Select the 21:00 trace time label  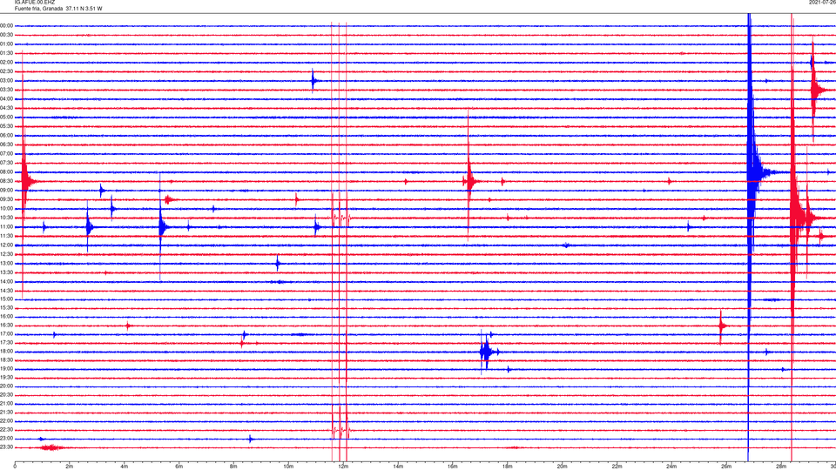click(7, 404)
